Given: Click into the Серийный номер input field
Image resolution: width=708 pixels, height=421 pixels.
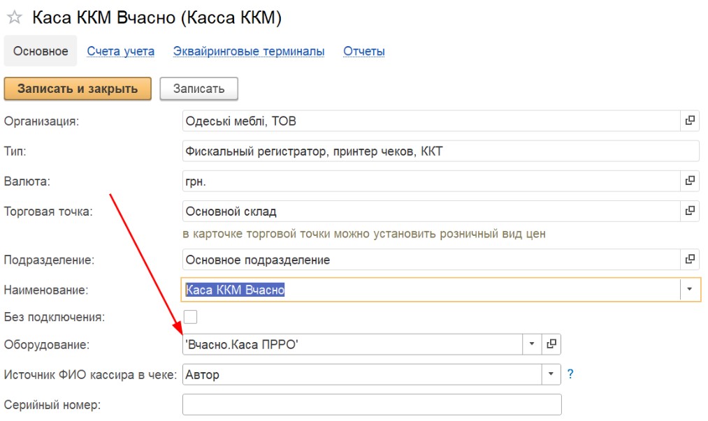Looking at the screenshot, I should (372, 404).
